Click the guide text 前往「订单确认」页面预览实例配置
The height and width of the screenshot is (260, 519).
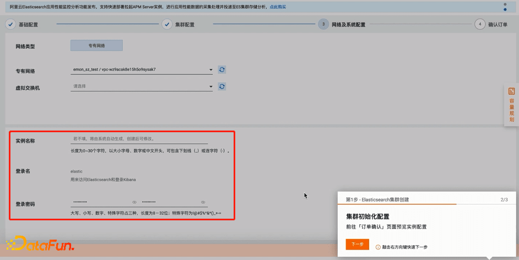pos(386,227)
